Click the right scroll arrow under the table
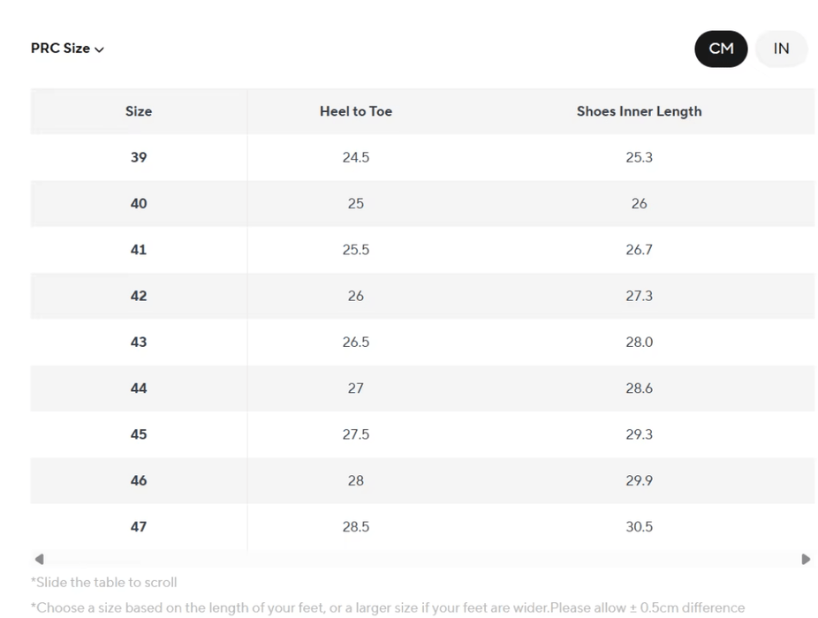The width and height of the screenshot is (818, 618). click(806, 559)
